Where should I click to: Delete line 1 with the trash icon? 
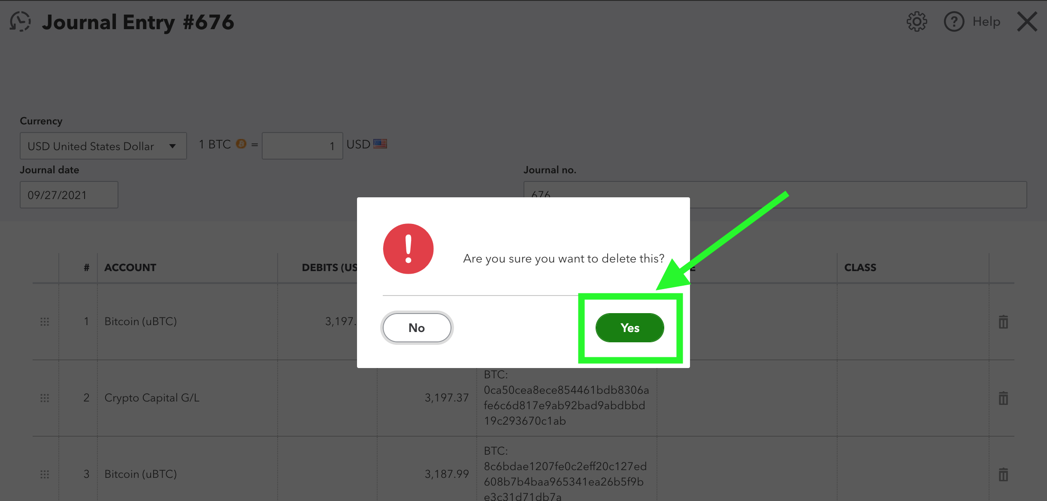[1003, 321]
